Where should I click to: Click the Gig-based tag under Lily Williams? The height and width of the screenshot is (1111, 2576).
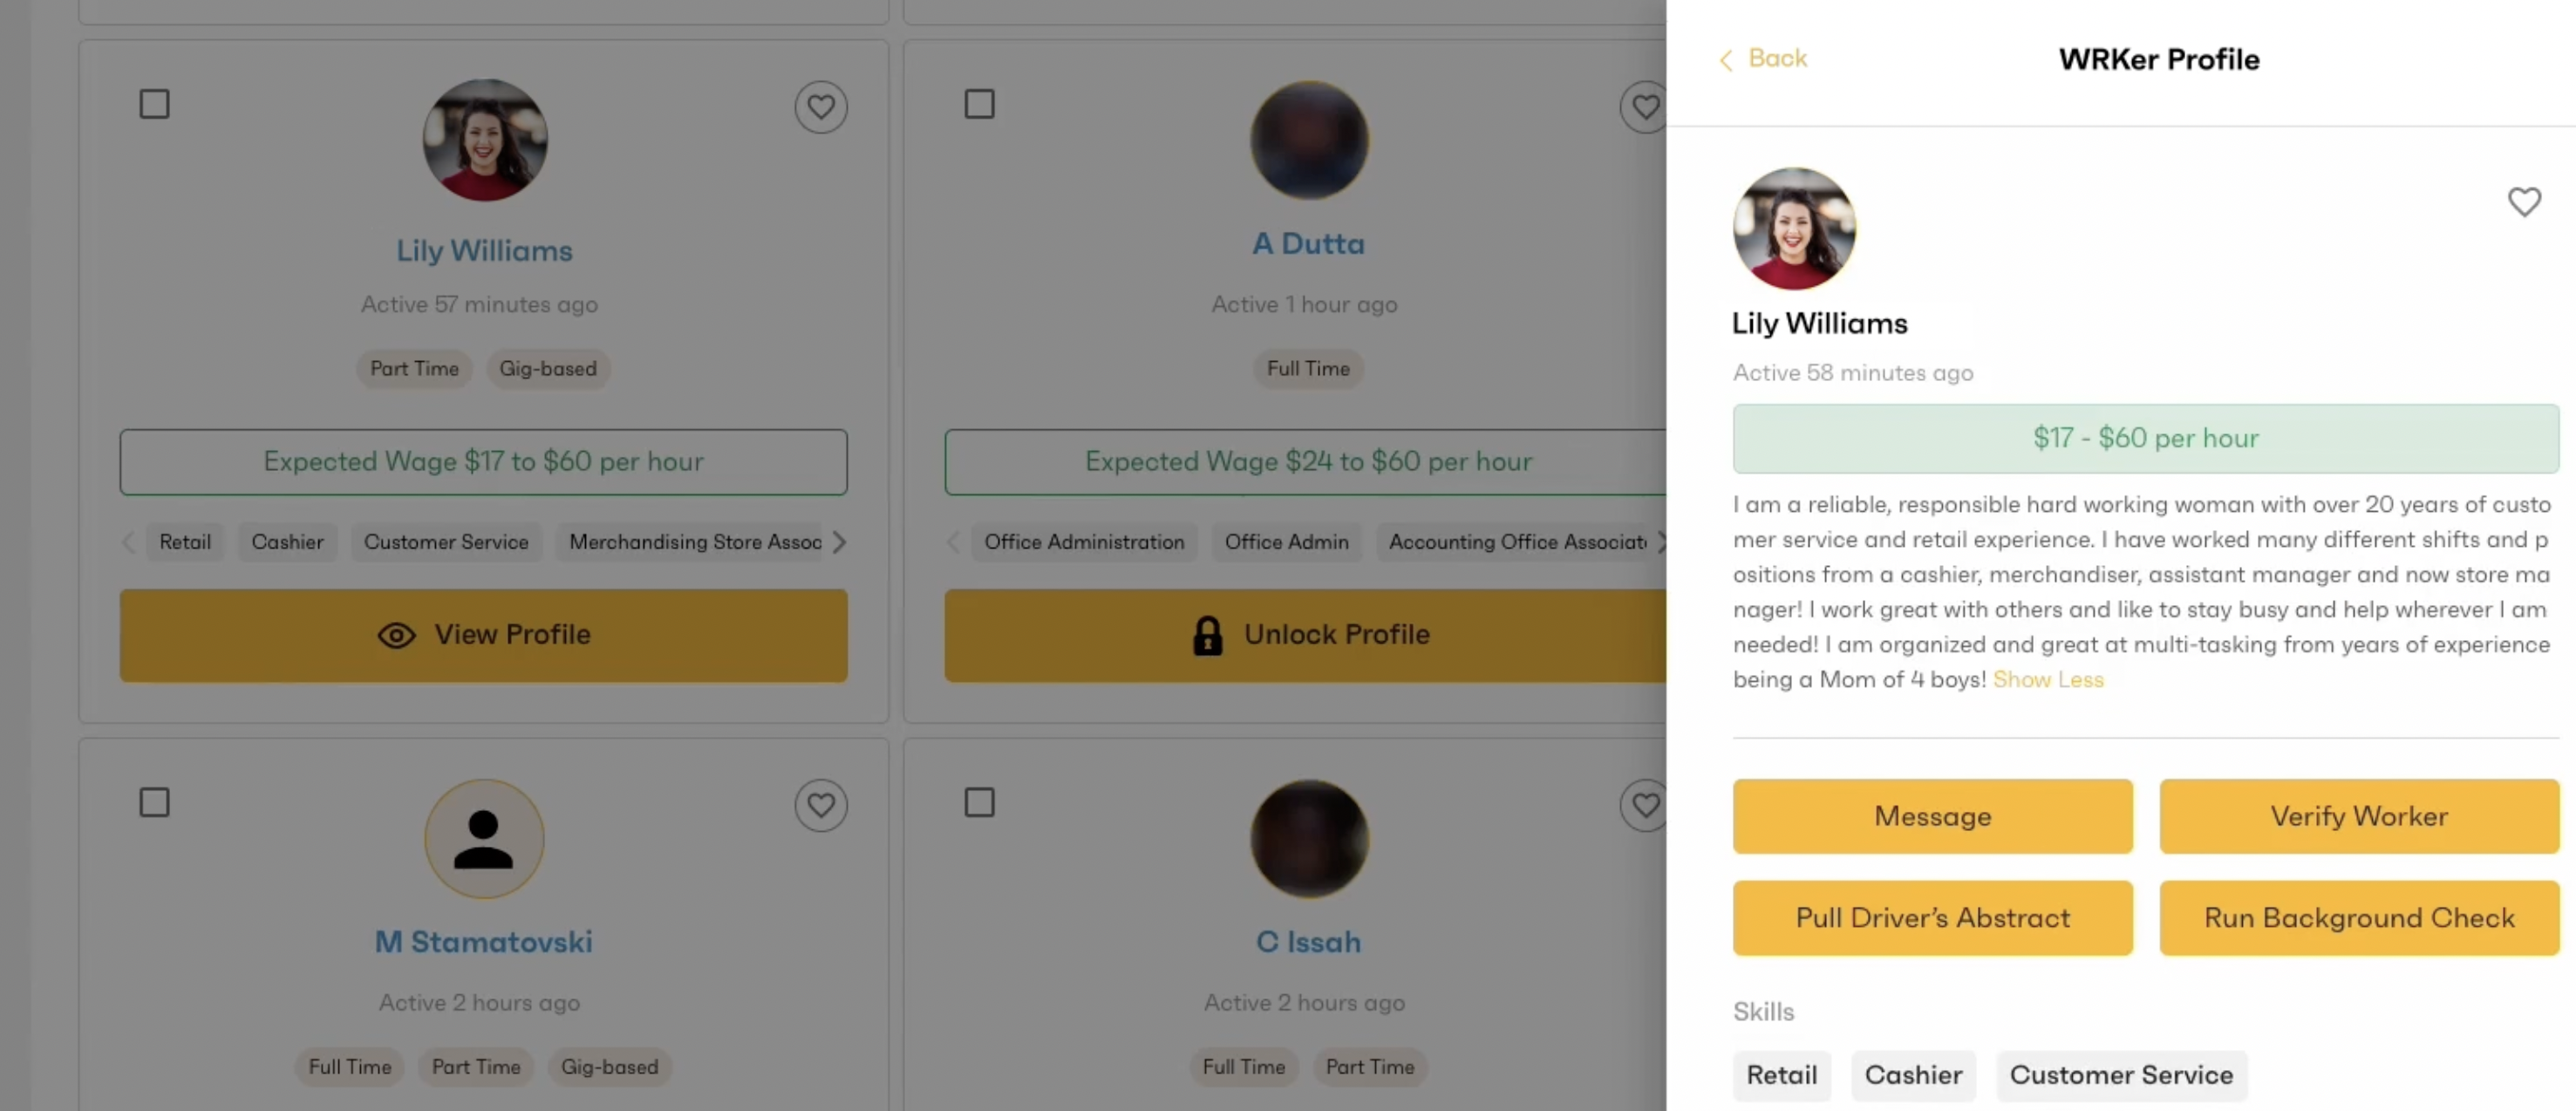(548, 368)
